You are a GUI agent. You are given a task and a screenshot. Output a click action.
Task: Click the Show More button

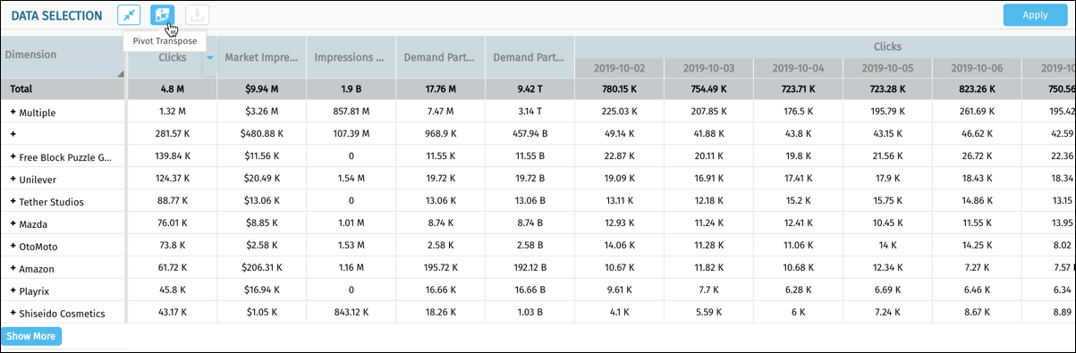(31, 336)
